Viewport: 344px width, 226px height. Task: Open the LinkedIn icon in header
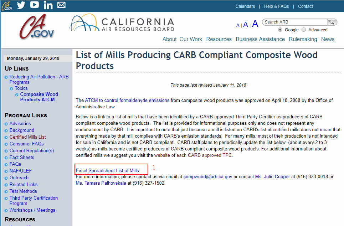pos(48,5)
